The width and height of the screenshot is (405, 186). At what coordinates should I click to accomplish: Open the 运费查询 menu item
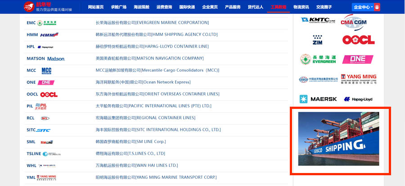point(164,7)
